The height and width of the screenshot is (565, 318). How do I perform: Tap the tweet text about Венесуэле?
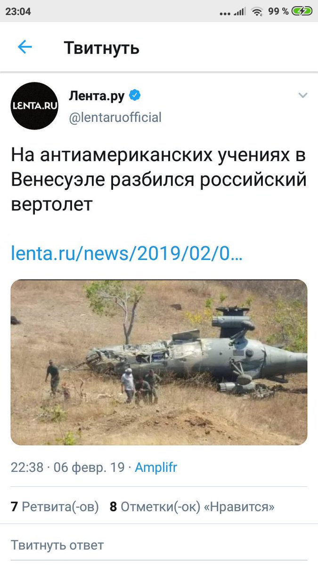[x=158, y=180]
